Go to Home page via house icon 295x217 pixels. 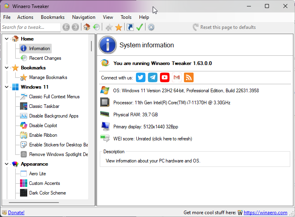click(x=87, y=27)
